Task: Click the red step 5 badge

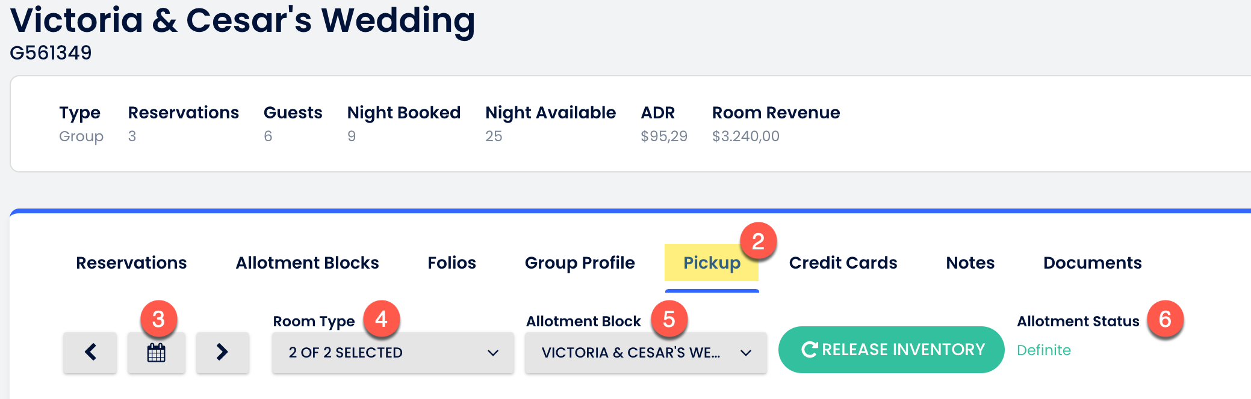Action: [x=669, y=319]
